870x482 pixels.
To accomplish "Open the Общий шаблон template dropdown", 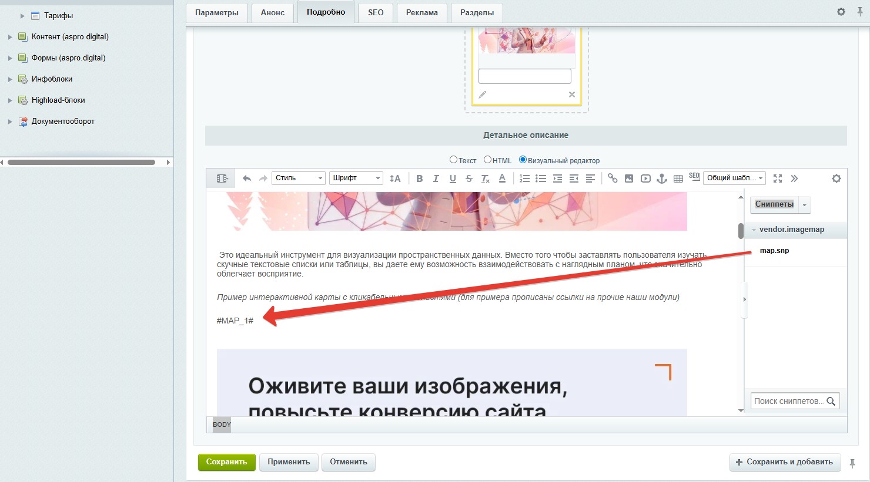I will [x=735, y=178].
